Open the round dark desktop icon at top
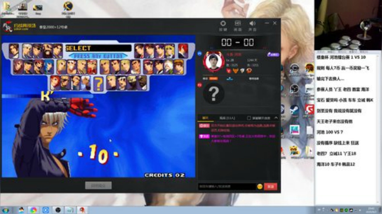The image size is (382, 214). click(68, 8)
